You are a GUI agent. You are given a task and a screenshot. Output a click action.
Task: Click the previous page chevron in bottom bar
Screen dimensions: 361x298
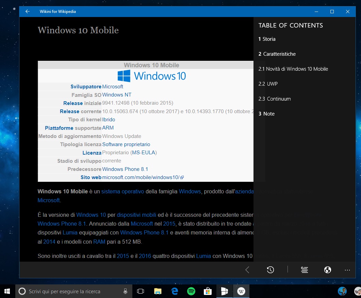point(247,270)
